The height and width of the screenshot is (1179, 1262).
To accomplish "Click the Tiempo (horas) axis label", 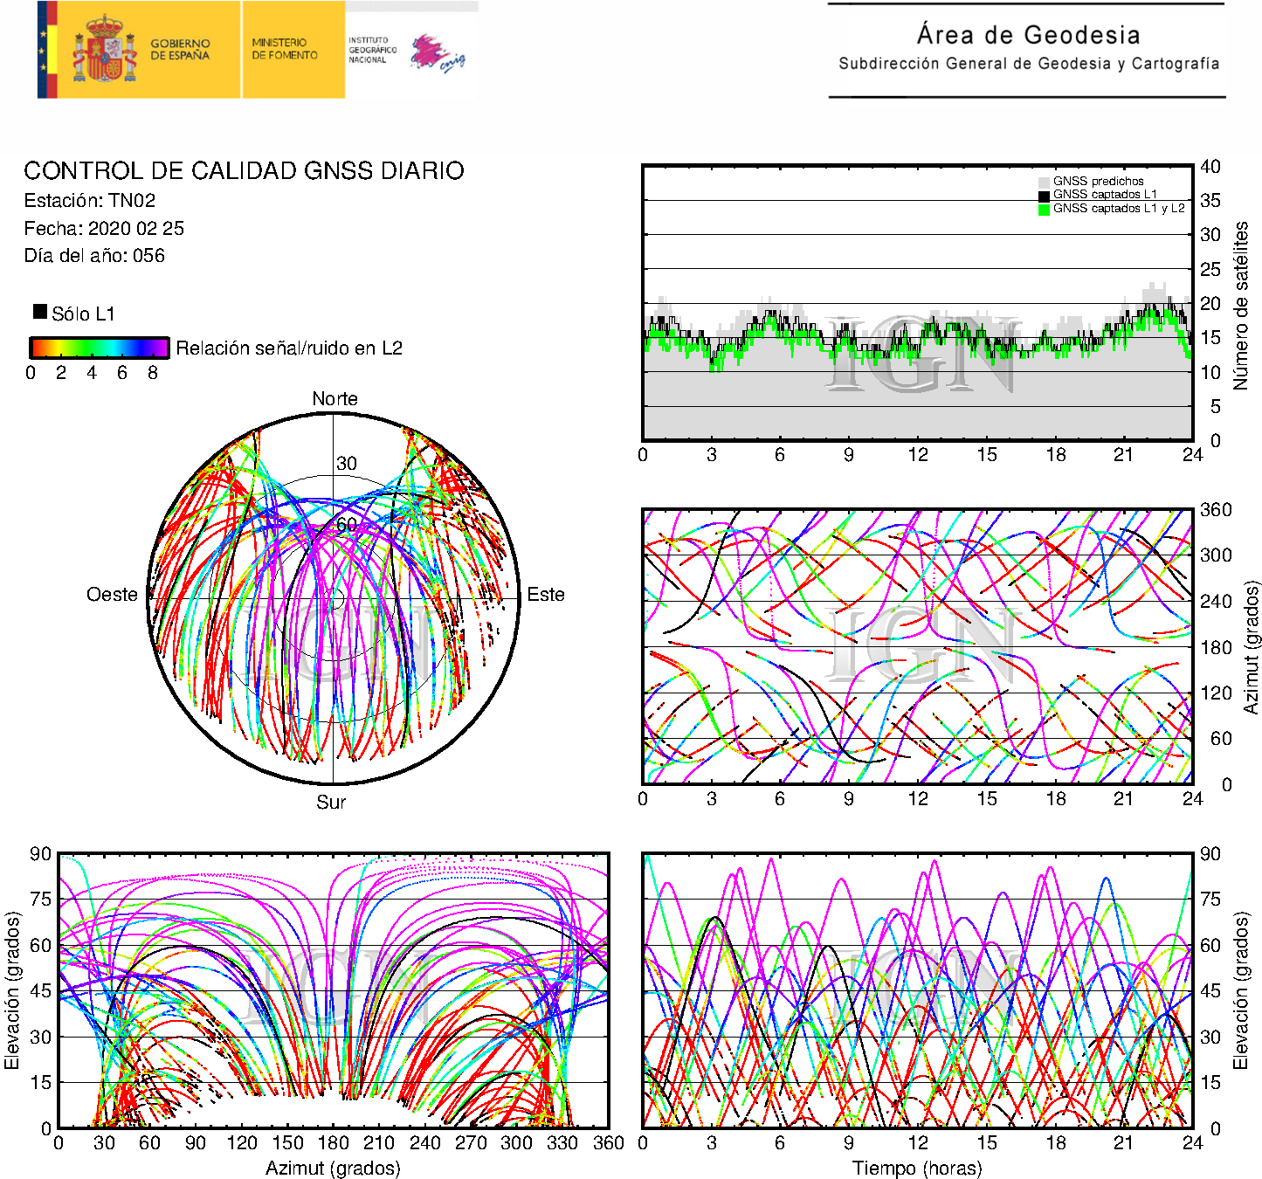I will [917, 1168].
